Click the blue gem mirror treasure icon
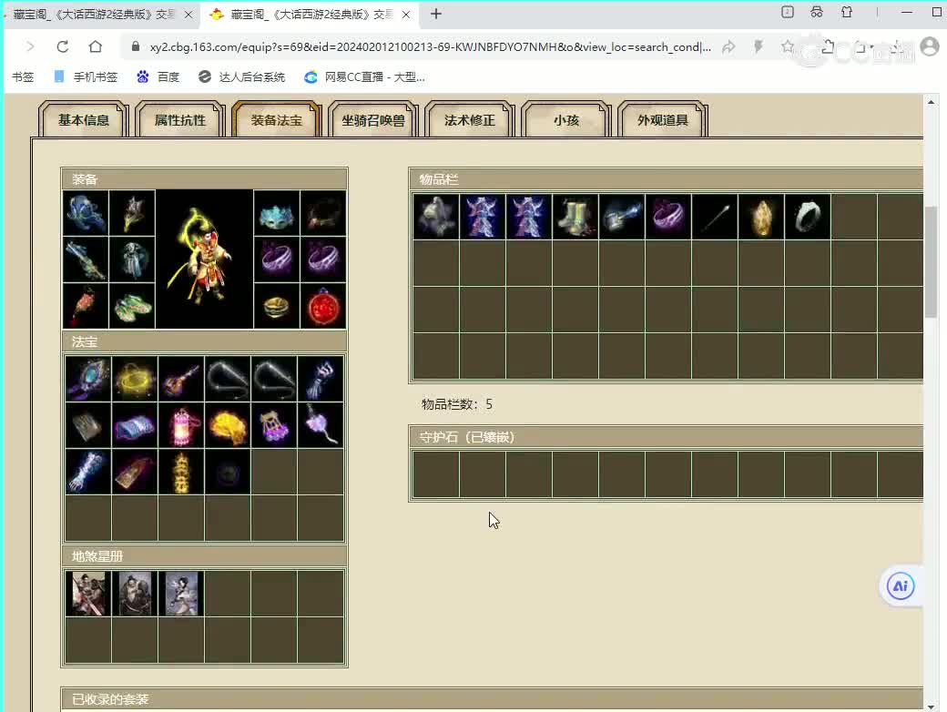947x712 pixels. [88, 379]
